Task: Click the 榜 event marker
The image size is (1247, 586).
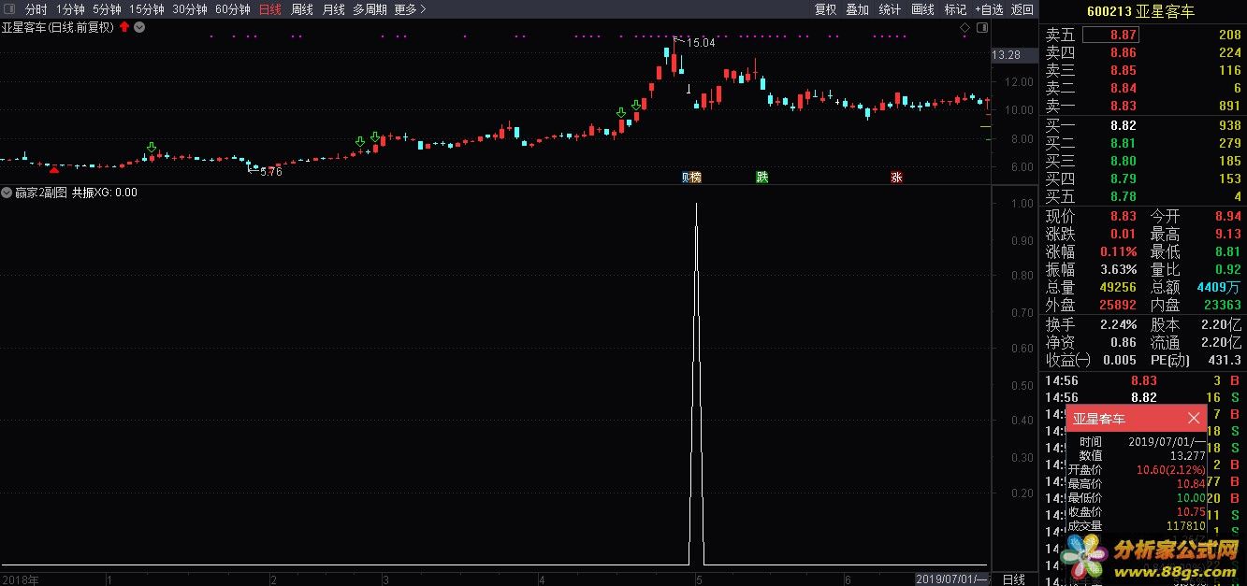Action: 695,177
